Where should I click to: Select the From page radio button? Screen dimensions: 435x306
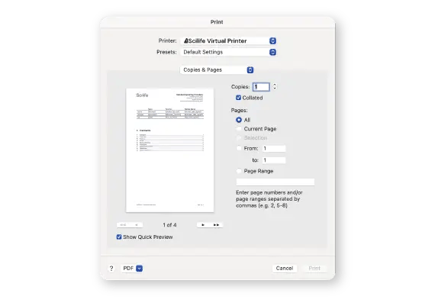coord(239,149)
